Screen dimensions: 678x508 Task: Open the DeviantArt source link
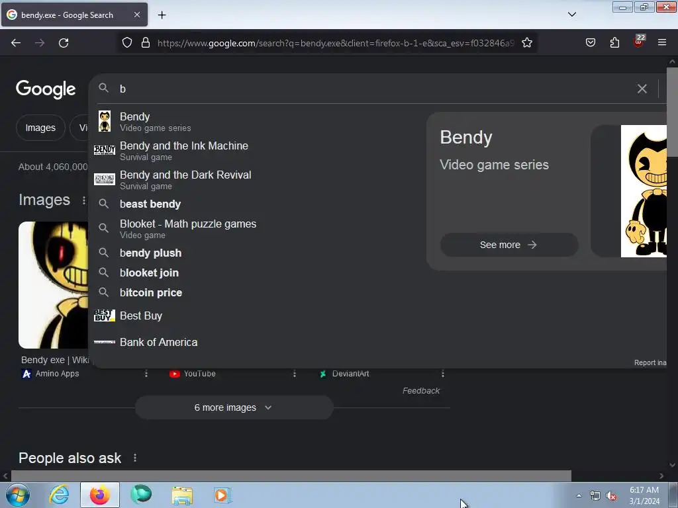click(344, 374)
